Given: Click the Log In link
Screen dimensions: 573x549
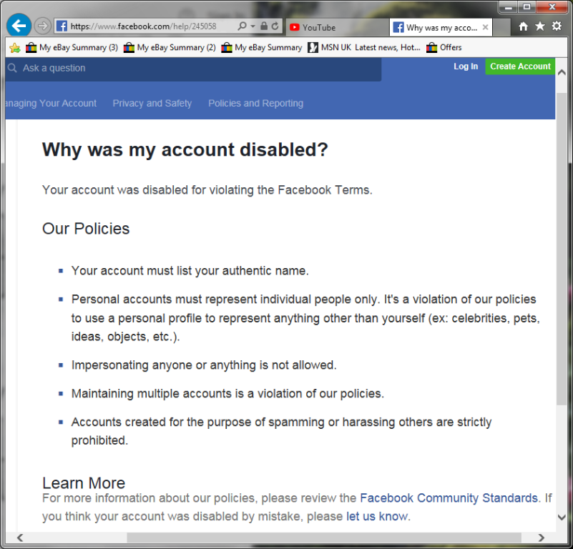Looking at the screenshot, I should (x=466, y=66).
